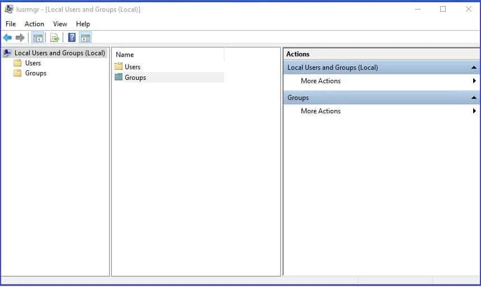481x287 pixels.
Task: Click the Export List toolbar icon
Action: (55, 38)
